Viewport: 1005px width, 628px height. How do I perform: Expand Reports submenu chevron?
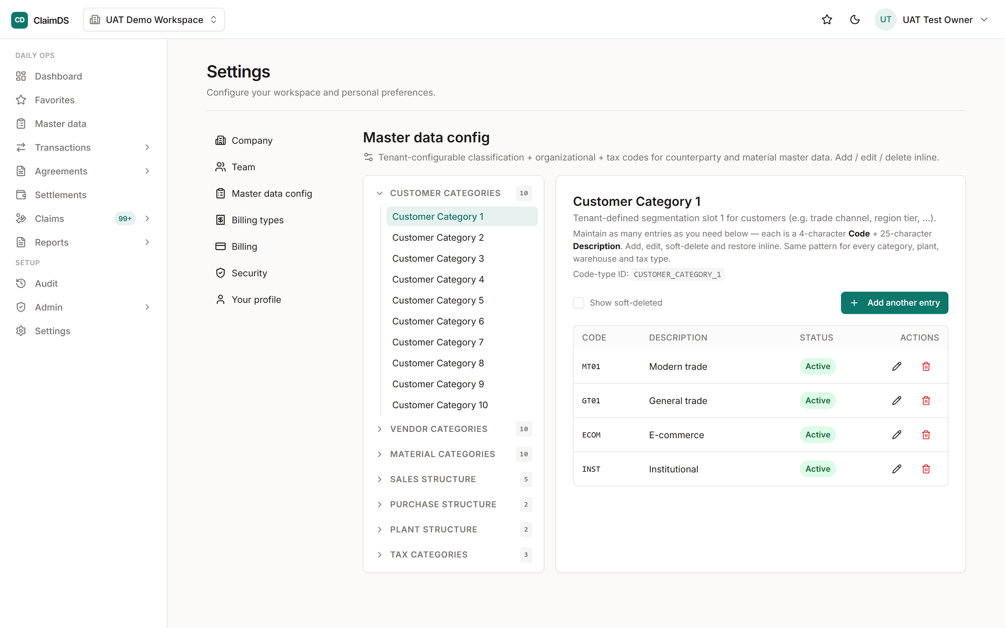(x=147, y=242)
